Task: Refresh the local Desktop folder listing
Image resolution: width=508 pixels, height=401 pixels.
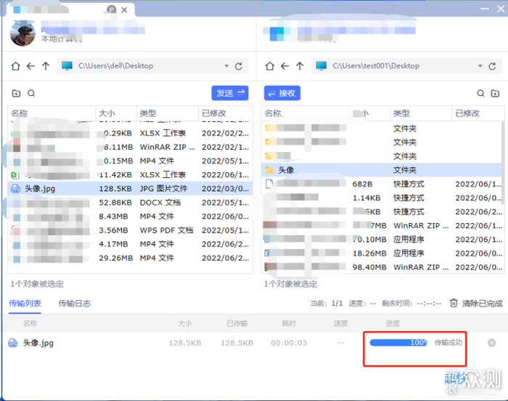Action: (239, 66)
